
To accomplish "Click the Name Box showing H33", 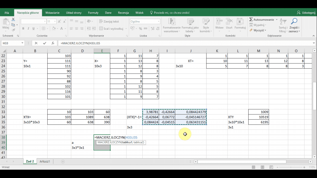I will click(11, 43).
